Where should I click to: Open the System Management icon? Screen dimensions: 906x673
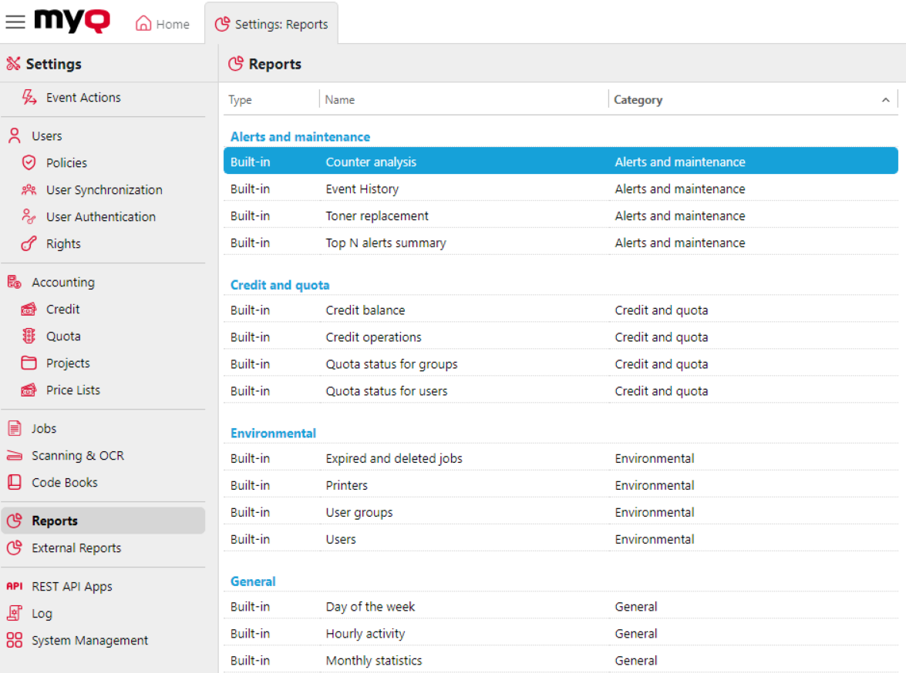click(x=15, y=640)
